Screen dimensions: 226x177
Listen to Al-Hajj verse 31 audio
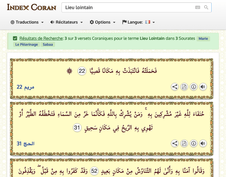click(x=203, y=143)
